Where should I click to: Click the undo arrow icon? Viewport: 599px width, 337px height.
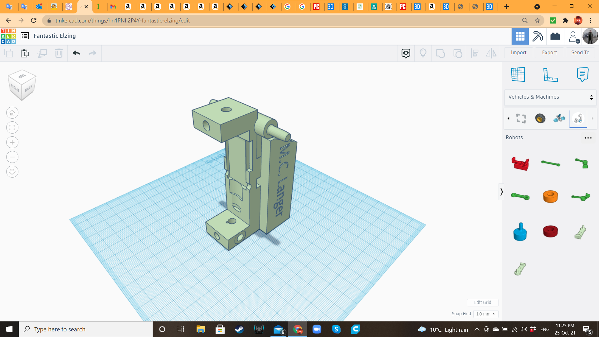pyautogui.click(x=76, y=53)
